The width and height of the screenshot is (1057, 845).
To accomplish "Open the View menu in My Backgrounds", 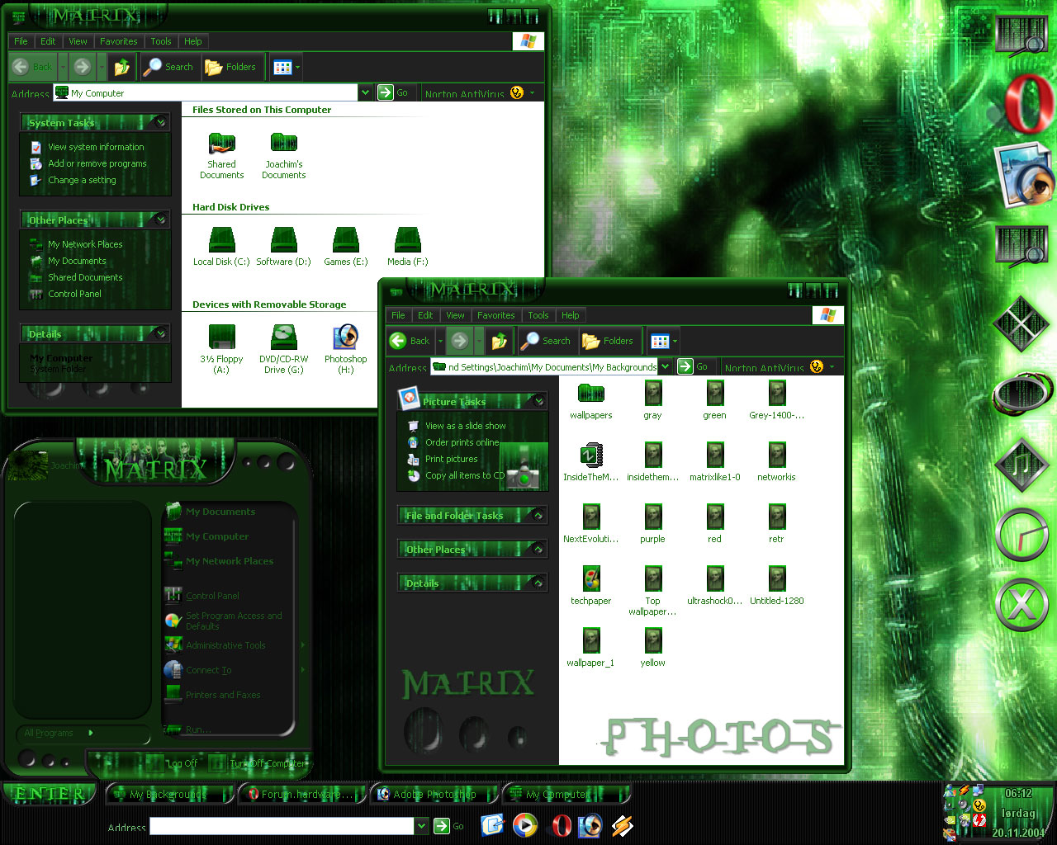I will 455,315.
